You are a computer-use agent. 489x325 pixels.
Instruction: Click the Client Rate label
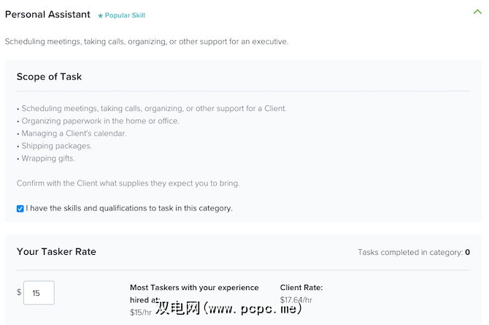pos(301,288)
